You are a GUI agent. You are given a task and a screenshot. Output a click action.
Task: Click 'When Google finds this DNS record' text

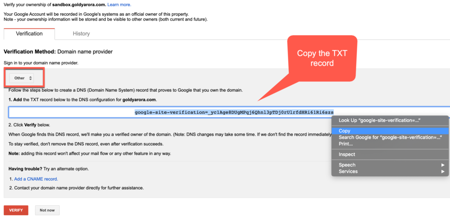tap(170, 134)
